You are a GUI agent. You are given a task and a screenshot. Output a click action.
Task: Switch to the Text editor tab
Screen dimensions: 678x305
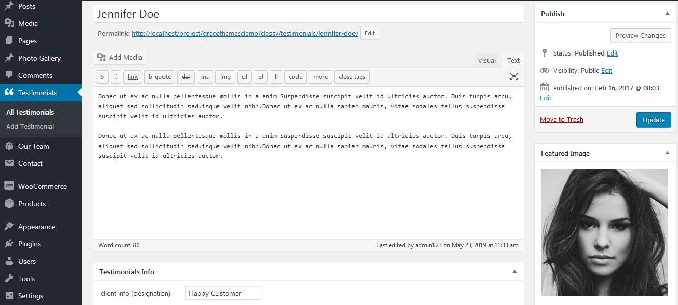click(513, 60)
